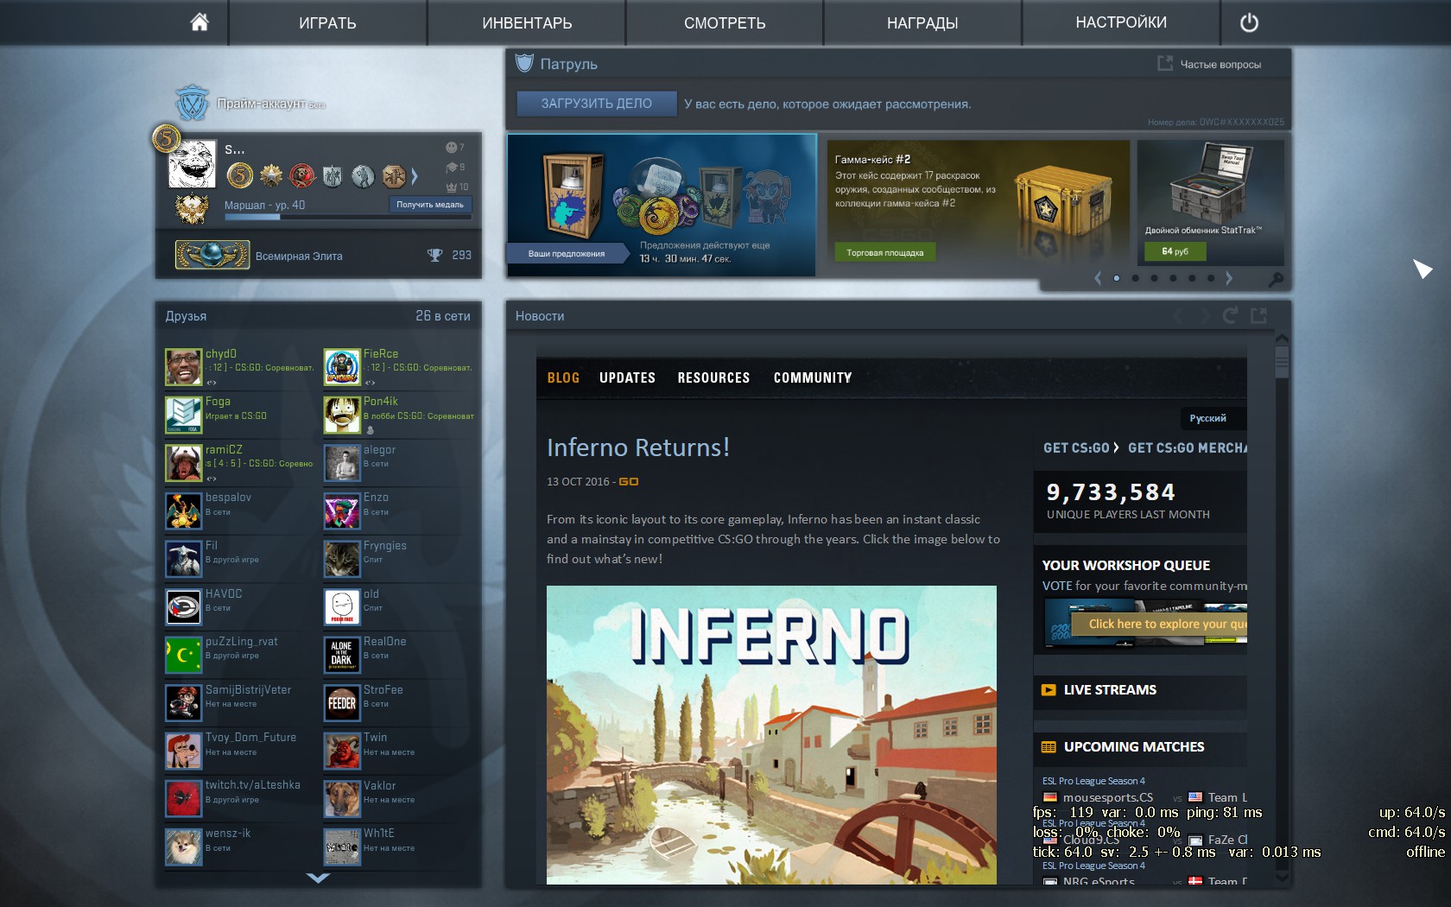Image resolution: width=1451 pixels, height=907 pixels.
Task: Click the green Торговая площадка button
Action: click(885, 252)
